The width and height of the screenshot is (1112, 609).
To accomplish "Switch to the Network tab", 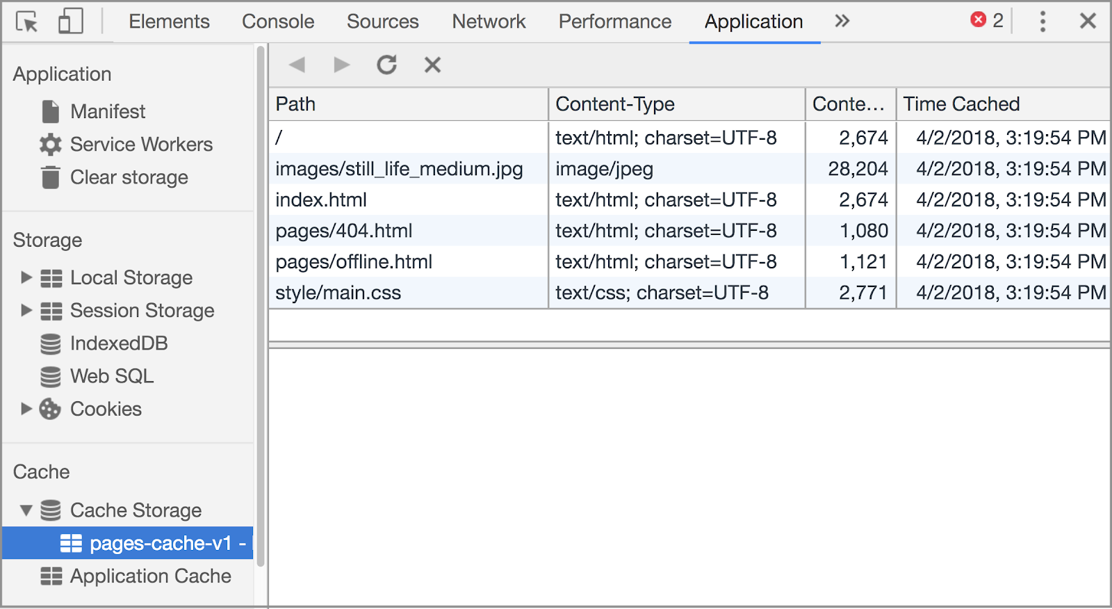I will [x=489, y=22].
